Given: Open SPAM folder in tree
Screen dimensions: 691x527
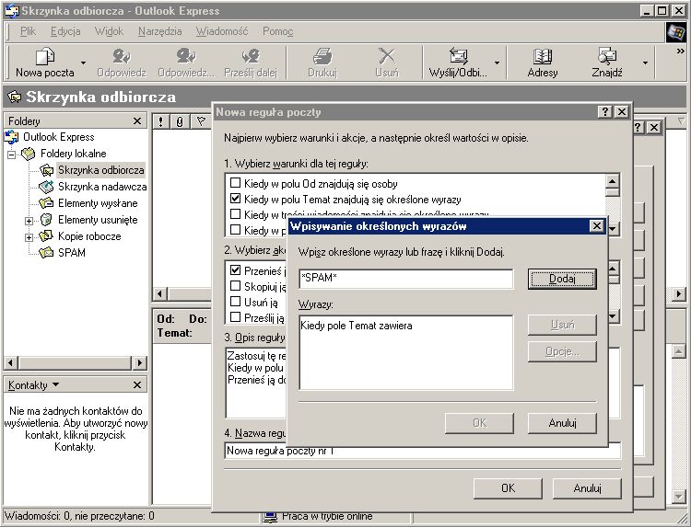Looking at the screenshot, I should pyautogui.click(x=71, y=253).
